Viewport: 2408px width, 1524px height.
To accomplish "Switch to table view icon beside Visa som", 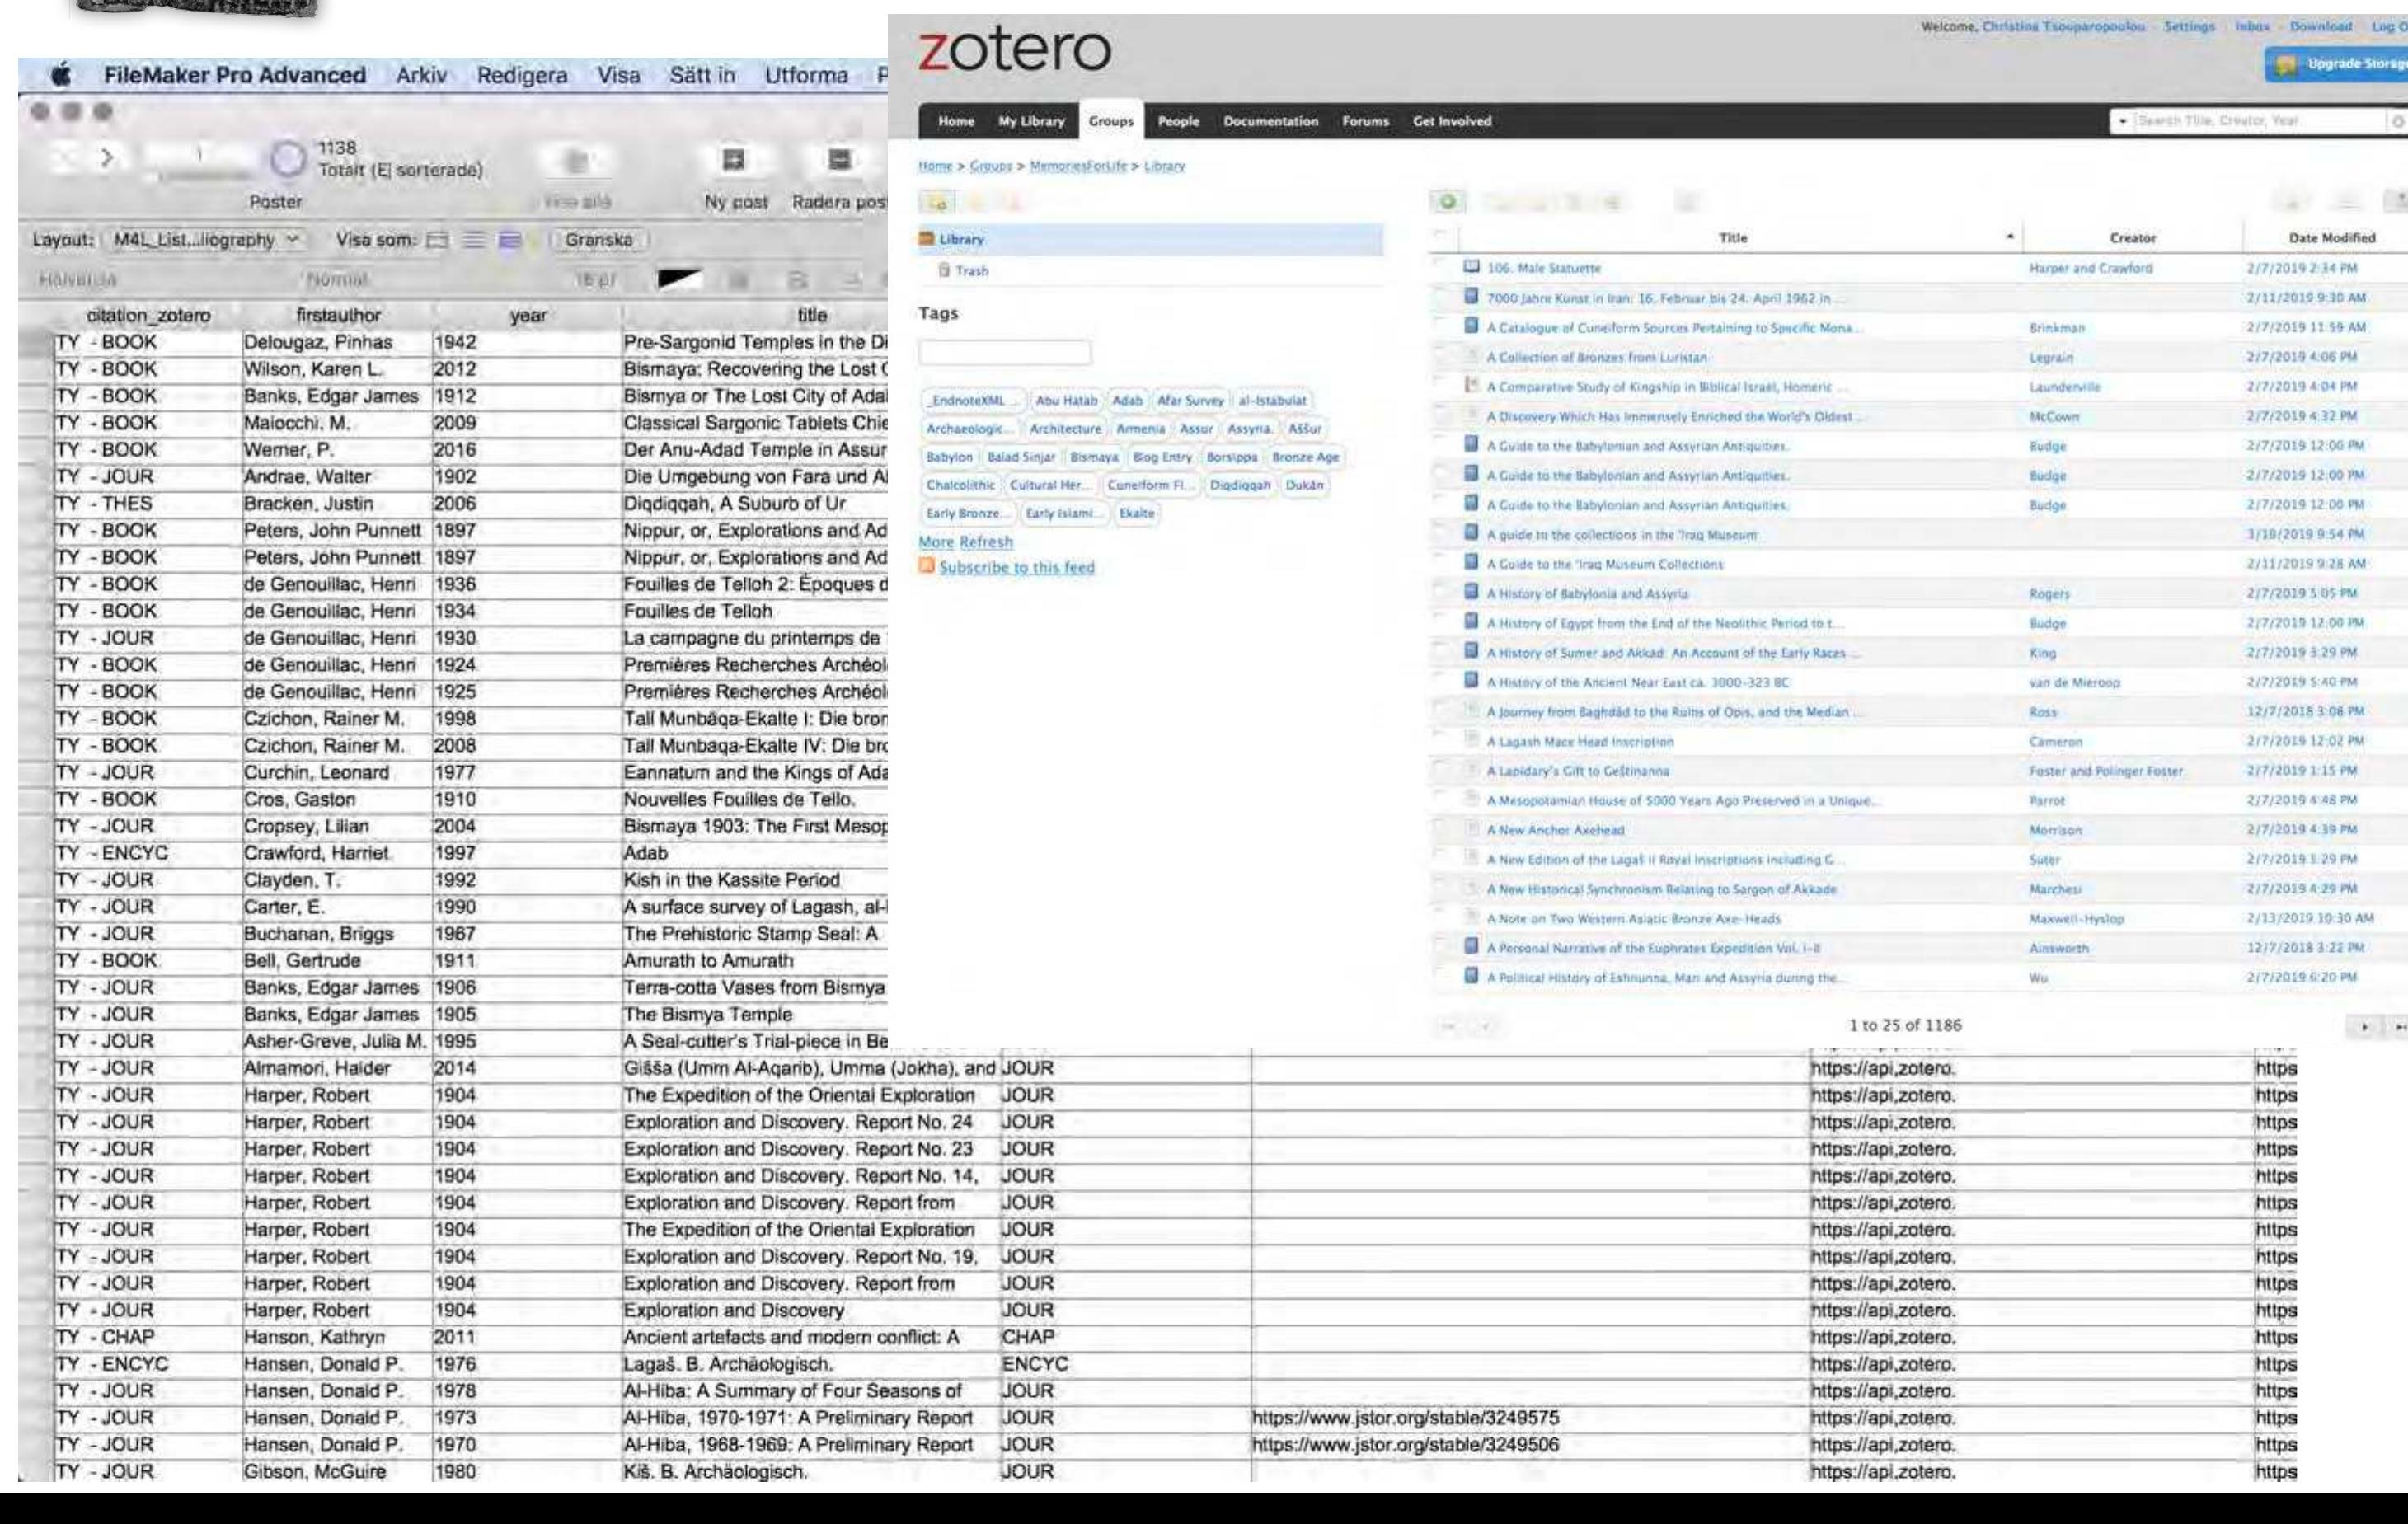I will point(510,240).
